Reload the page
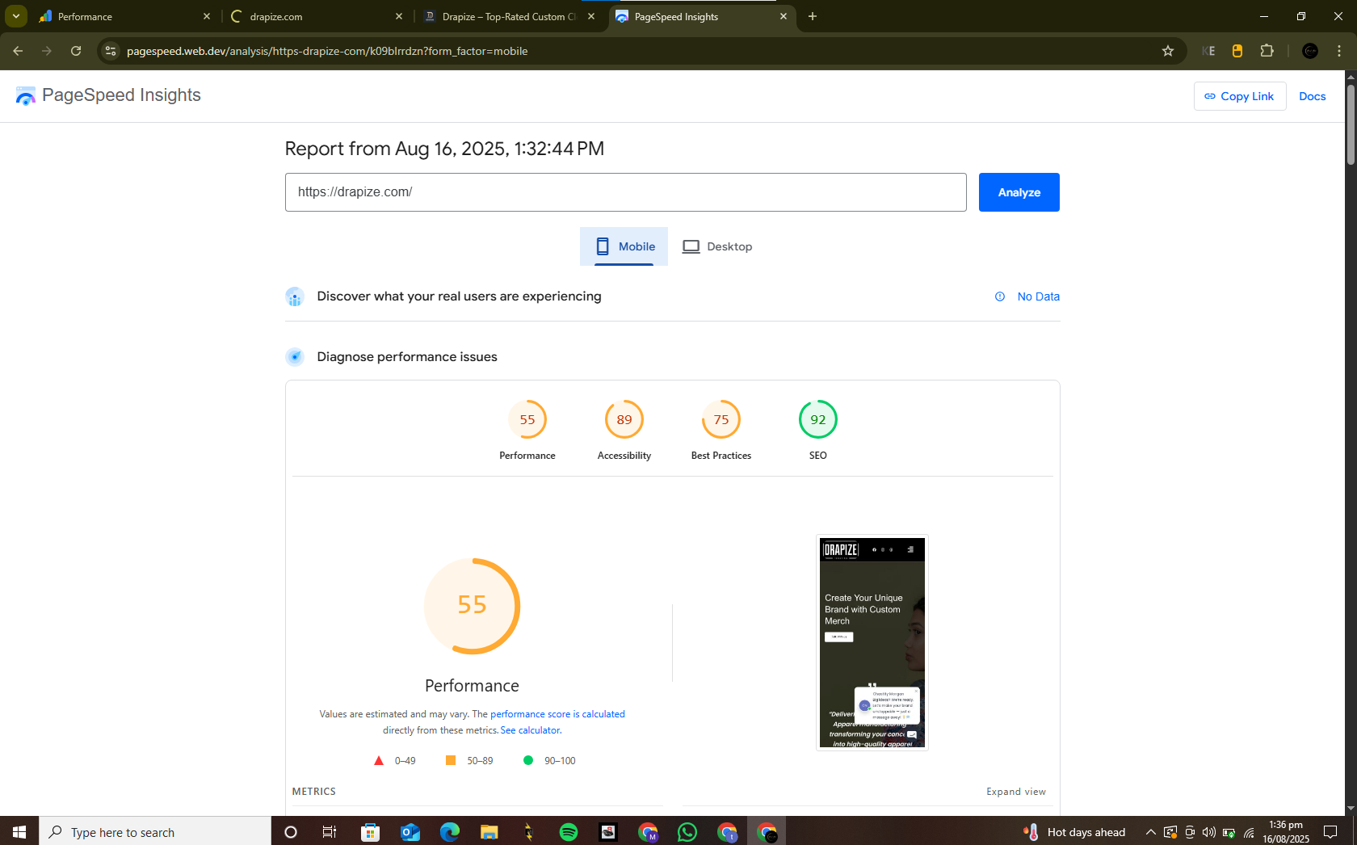This screenshot has width=1357, height=845. tap(76, 51)
